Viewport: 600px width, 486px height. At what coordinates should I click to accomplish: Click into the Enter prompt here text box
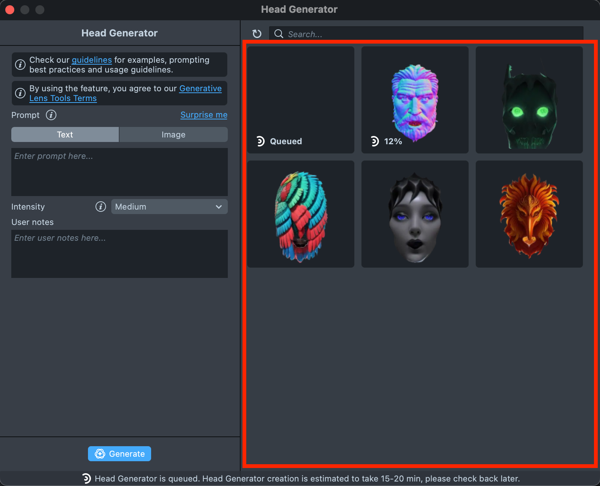(x=119, y=172)
